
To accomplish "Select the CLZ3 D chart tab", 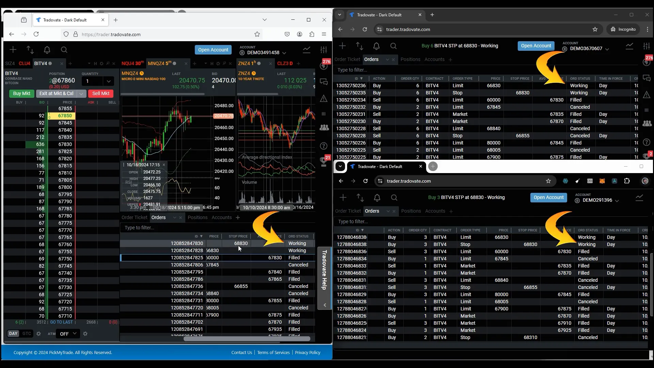I will click(285, 63).
